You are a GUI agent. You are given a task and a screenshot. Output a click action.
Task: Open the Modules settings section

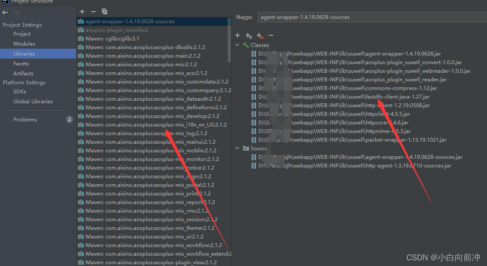click(x=24, y=43)
